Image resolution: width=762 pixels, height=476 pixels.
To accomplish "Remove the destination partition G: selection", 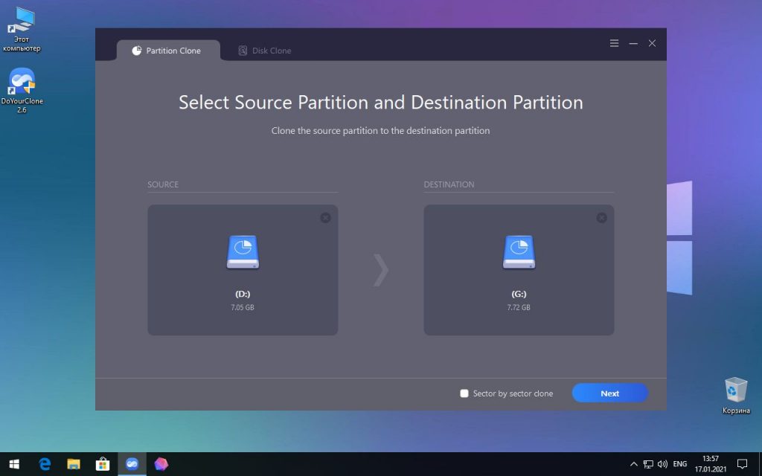I will [x=601, y=218].
